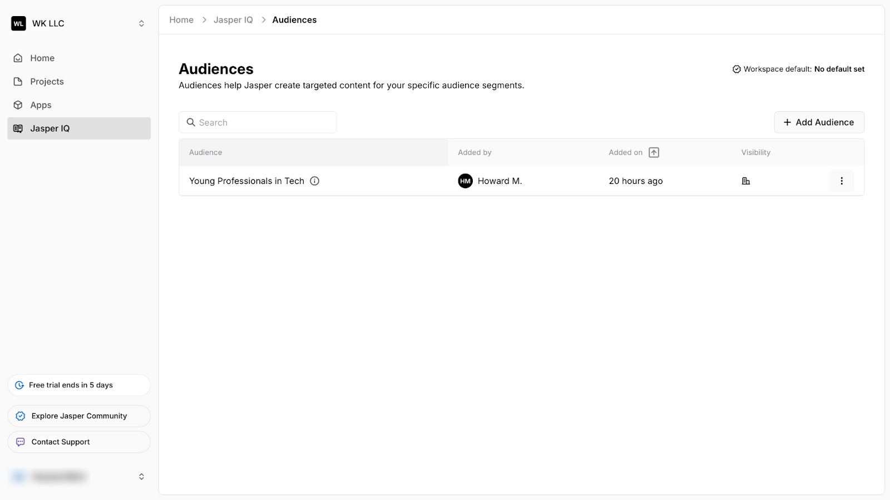Open the WK LLC workspace switcher

[x=78, y=23]
